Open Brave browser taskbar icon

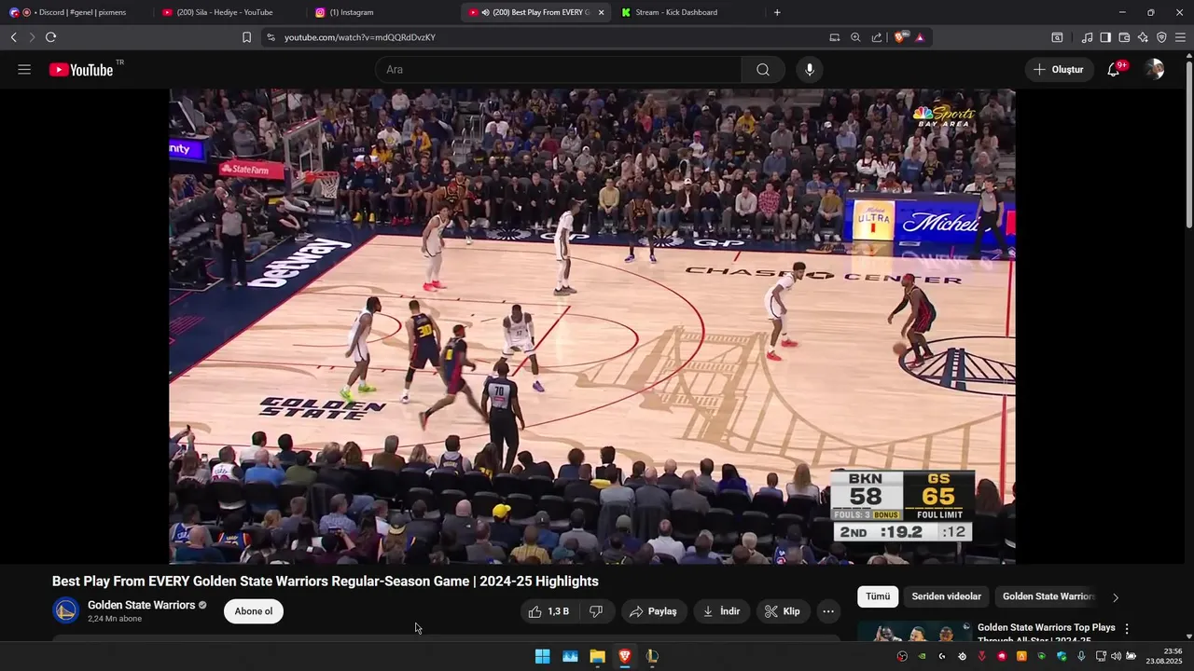coord(625,656)
